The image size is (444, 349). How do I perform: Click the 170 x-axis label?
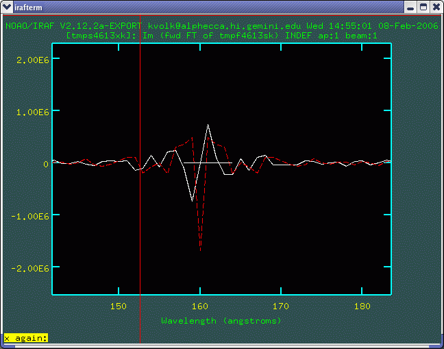point(281,306)
